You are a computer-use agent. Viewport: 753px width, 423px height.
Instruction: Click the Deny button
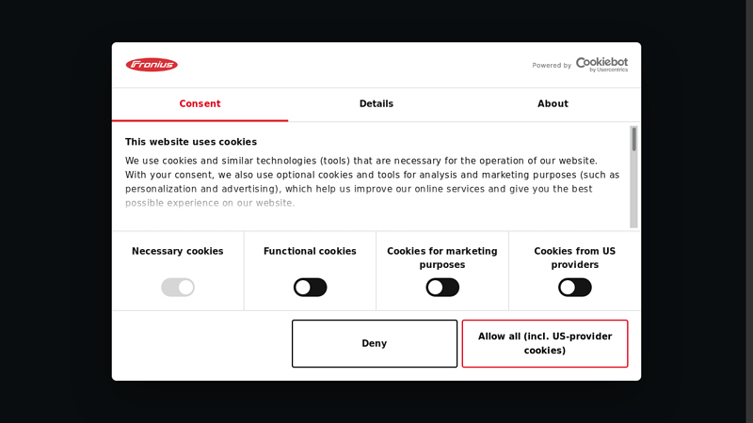375,343
